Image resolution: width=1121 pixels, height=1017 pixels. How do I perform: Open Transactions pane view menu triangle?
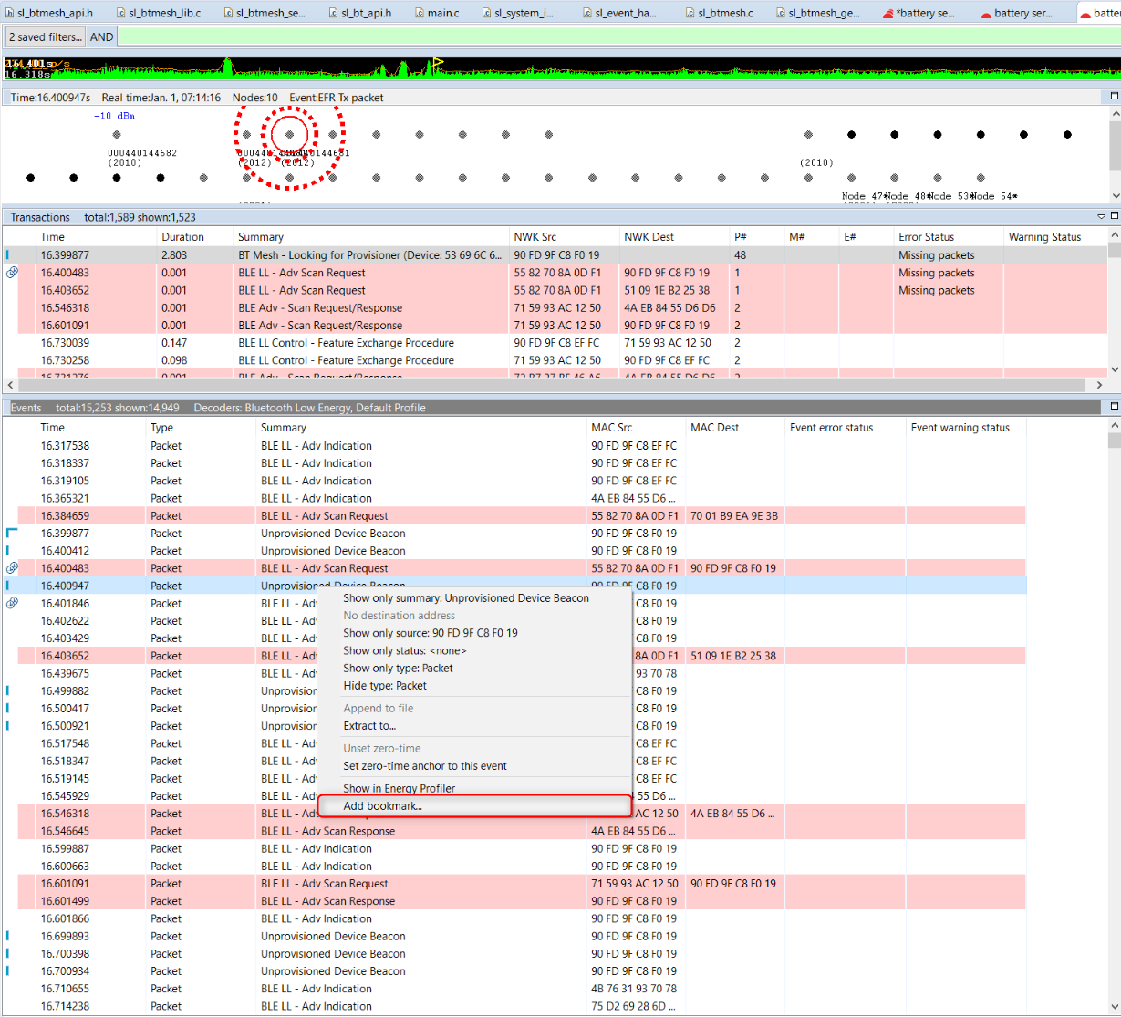1101,217
